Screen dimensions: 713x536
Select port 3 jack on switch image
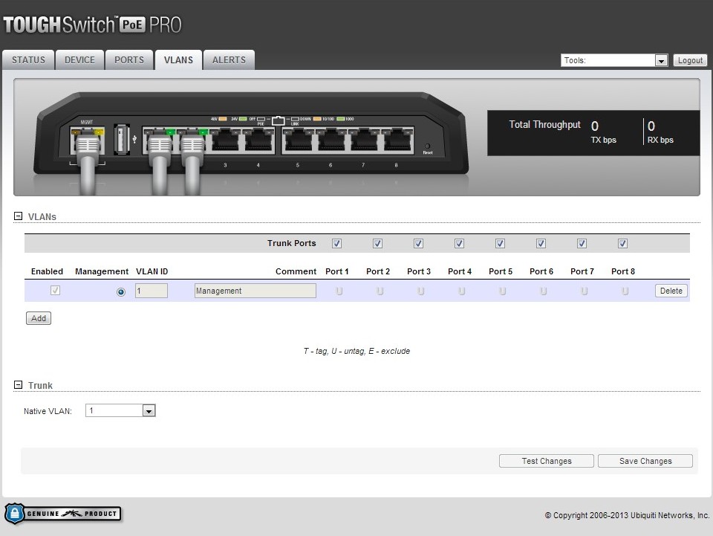pyautogui.click(x=225, y=141)
